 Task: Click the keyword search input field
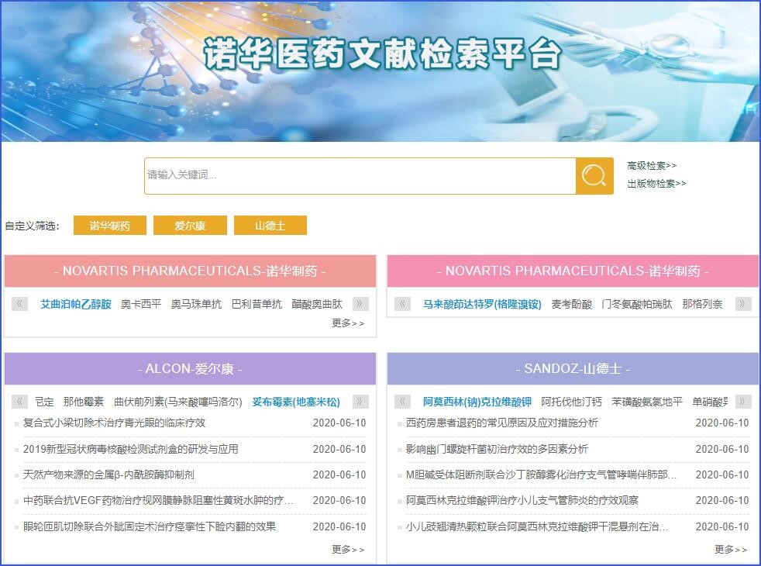coord(360,176)
